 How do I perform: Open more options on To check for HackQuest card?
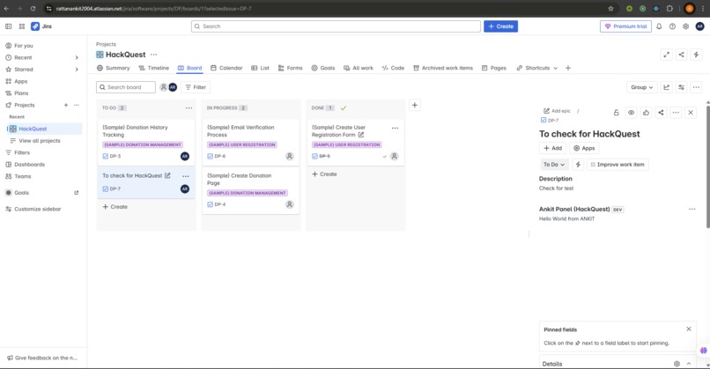[x=186, y=175]
